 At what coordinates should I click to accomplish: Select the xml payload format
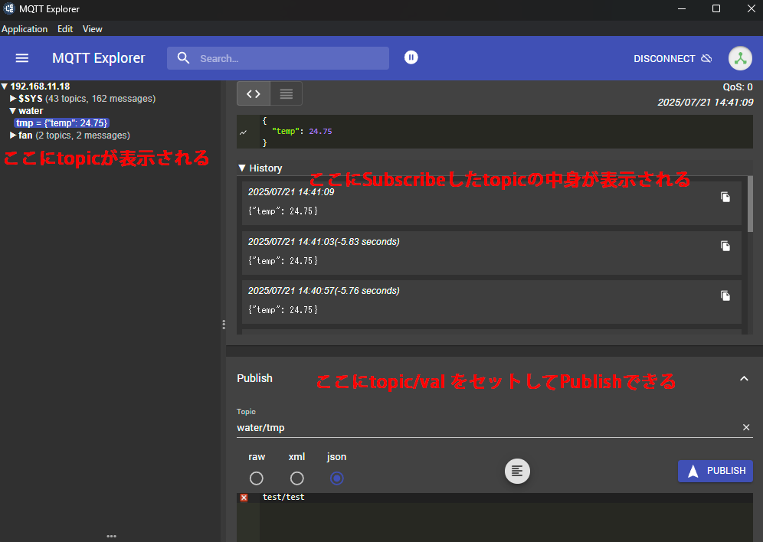296,478
